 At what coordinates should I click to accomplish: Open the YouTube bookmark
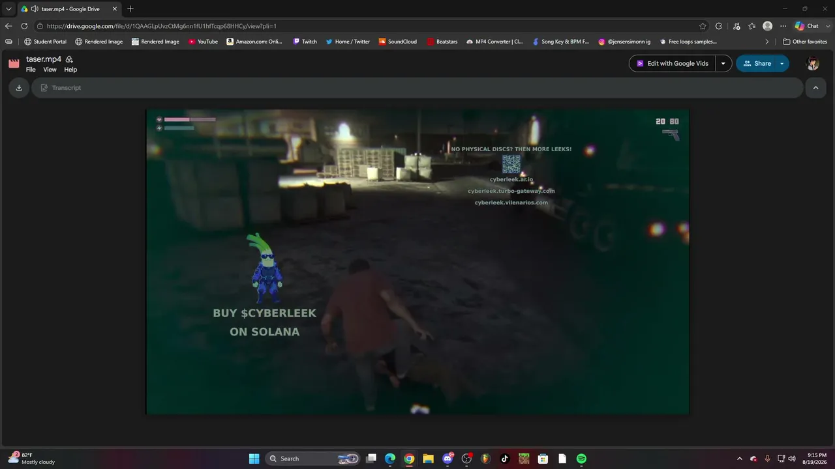coord(203,42)
